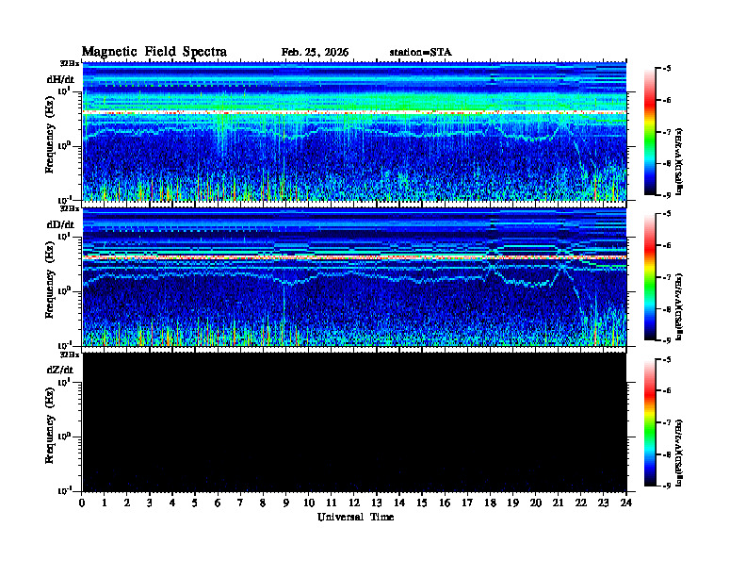Screen dimensions: 746x577
Task: Click hour tick label "18" on the time axis
Action: click(490, 503)
